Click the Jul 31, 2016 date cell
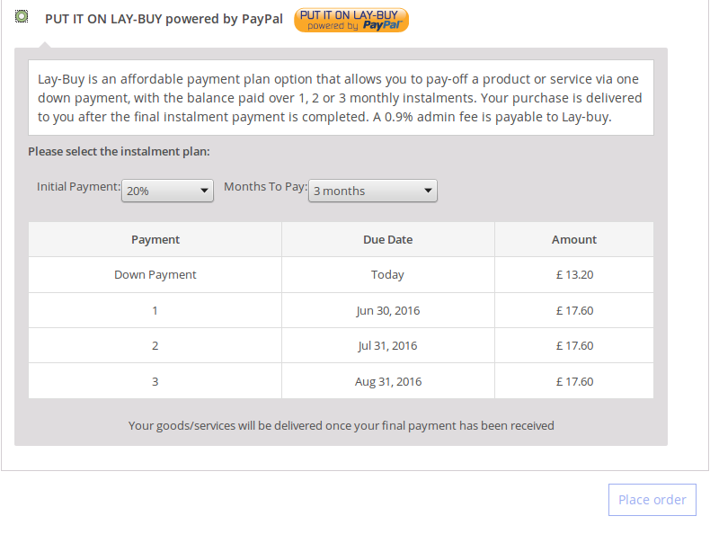 coord(388,345)
